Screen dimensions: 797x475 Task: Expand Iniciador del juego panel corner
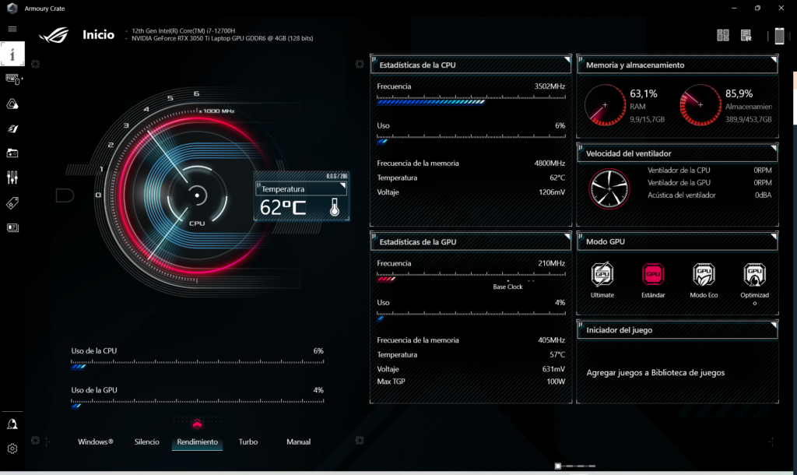[x=774, y=325]
